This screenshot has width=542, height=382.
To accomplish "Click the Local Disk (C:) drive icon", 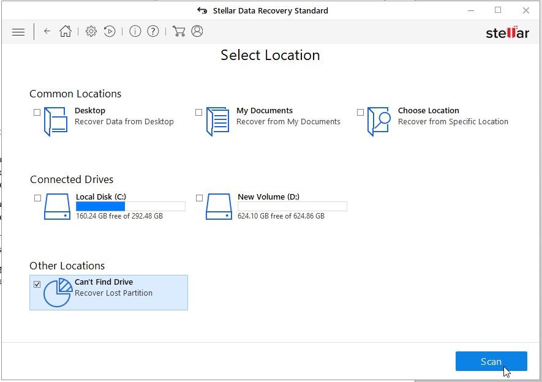I will [57, 206].
